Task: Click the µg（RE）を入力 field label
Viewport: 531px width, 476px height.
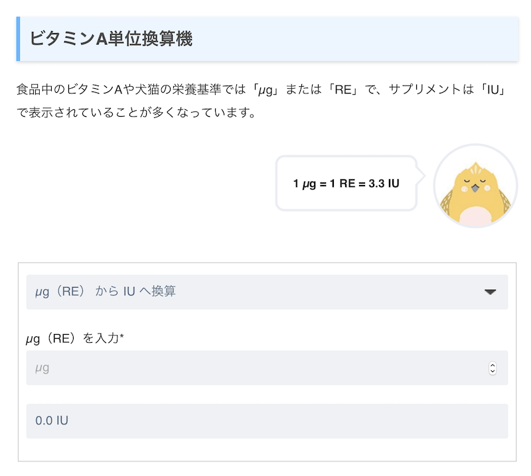Action: tap(72, 339)
